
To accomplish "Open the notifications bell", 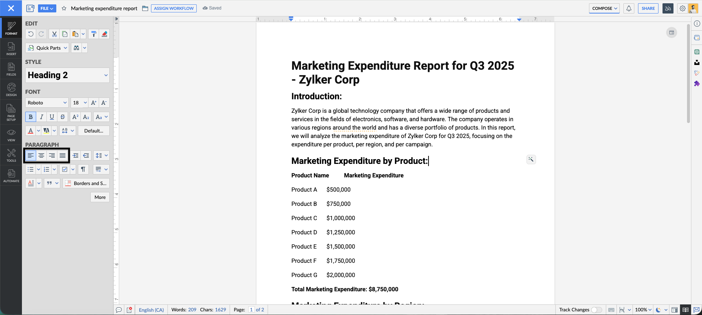I will [x=629, y=8].
